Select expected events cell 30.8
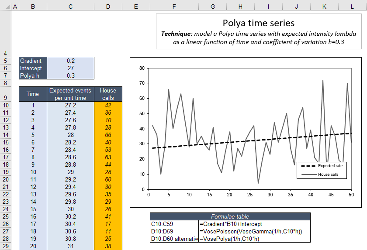The image size is (367, 250). [x=70, y=239]
